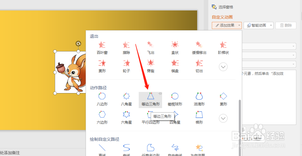Expand more 动作路径 motion paths
This screenshot has height=156, width=302.
click(x=223, y=118)
